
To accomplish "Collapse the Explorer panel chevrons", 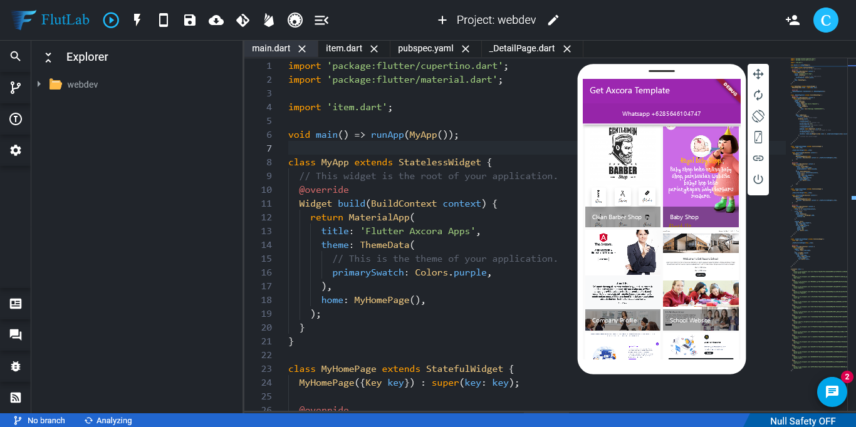I will click(x=48, y=58).
